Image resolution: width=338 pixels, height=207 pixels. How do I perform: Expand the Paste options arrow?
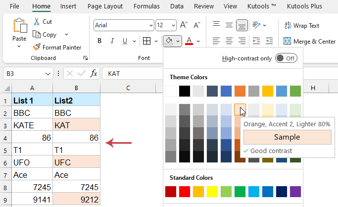19,46
